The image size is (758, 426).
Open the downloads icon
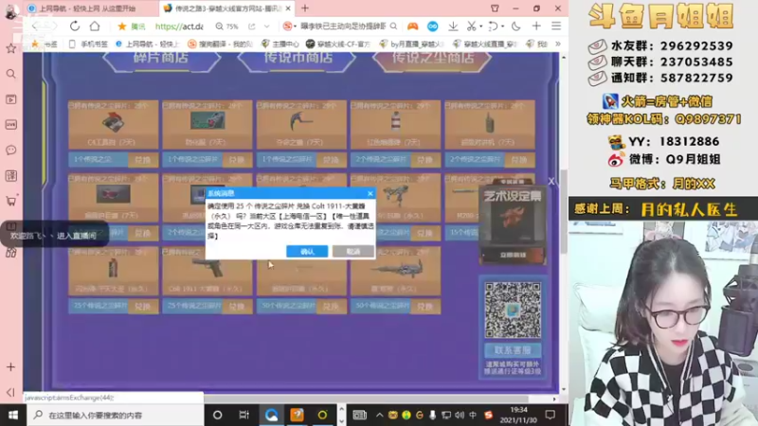tap(453, 27)
